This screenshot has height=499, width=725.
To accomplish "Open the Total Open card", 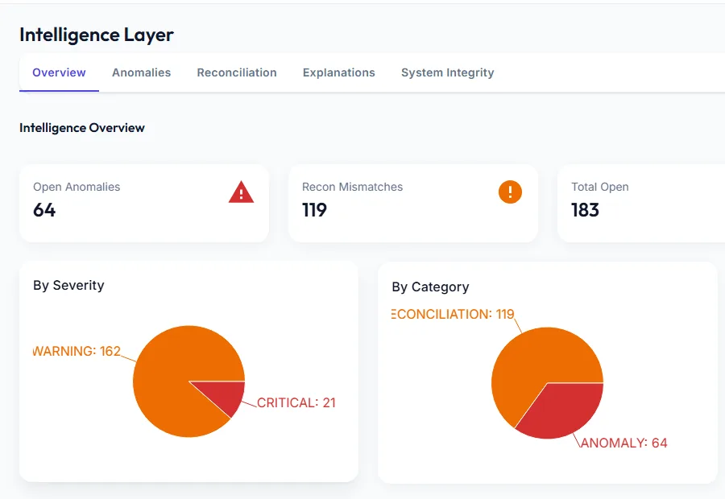I will pos(641,204).
